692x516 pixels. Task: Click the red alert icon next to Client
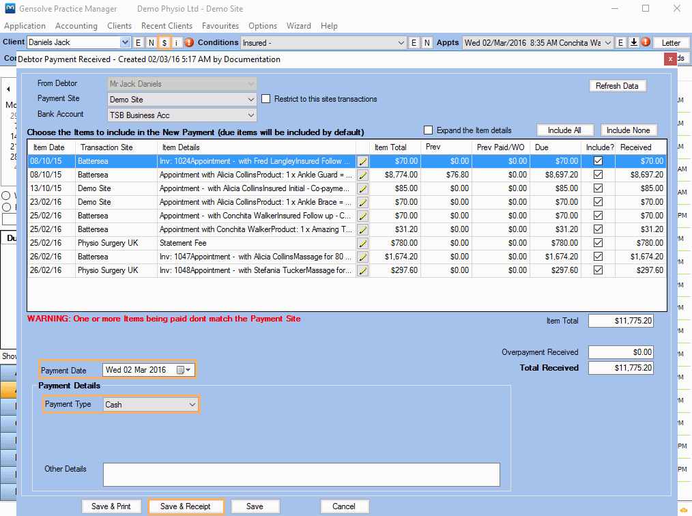click(x=189, y=42)
